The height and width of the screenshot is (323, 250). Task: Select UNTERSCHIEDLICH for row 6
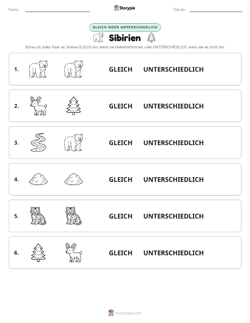coord(173,253)
